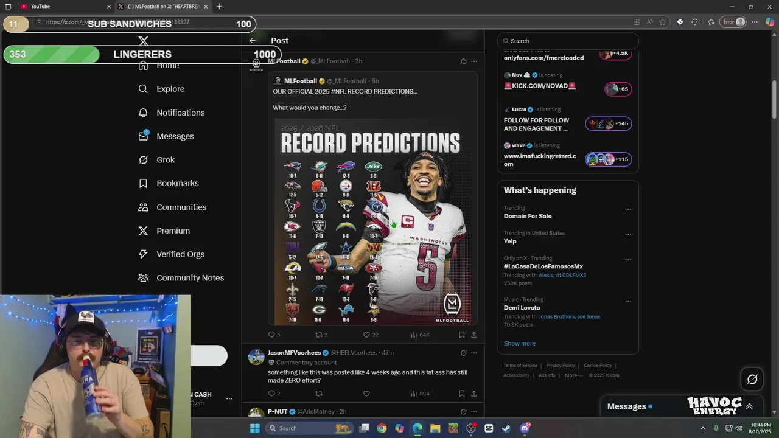Open the Privacy Policy link
This screenshot has height=438, width=779.
[x=561, y=366]
